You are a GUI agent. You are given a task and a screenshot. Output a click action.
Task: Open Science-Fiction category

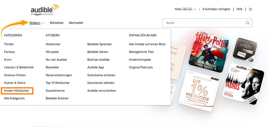coord(15,75)
